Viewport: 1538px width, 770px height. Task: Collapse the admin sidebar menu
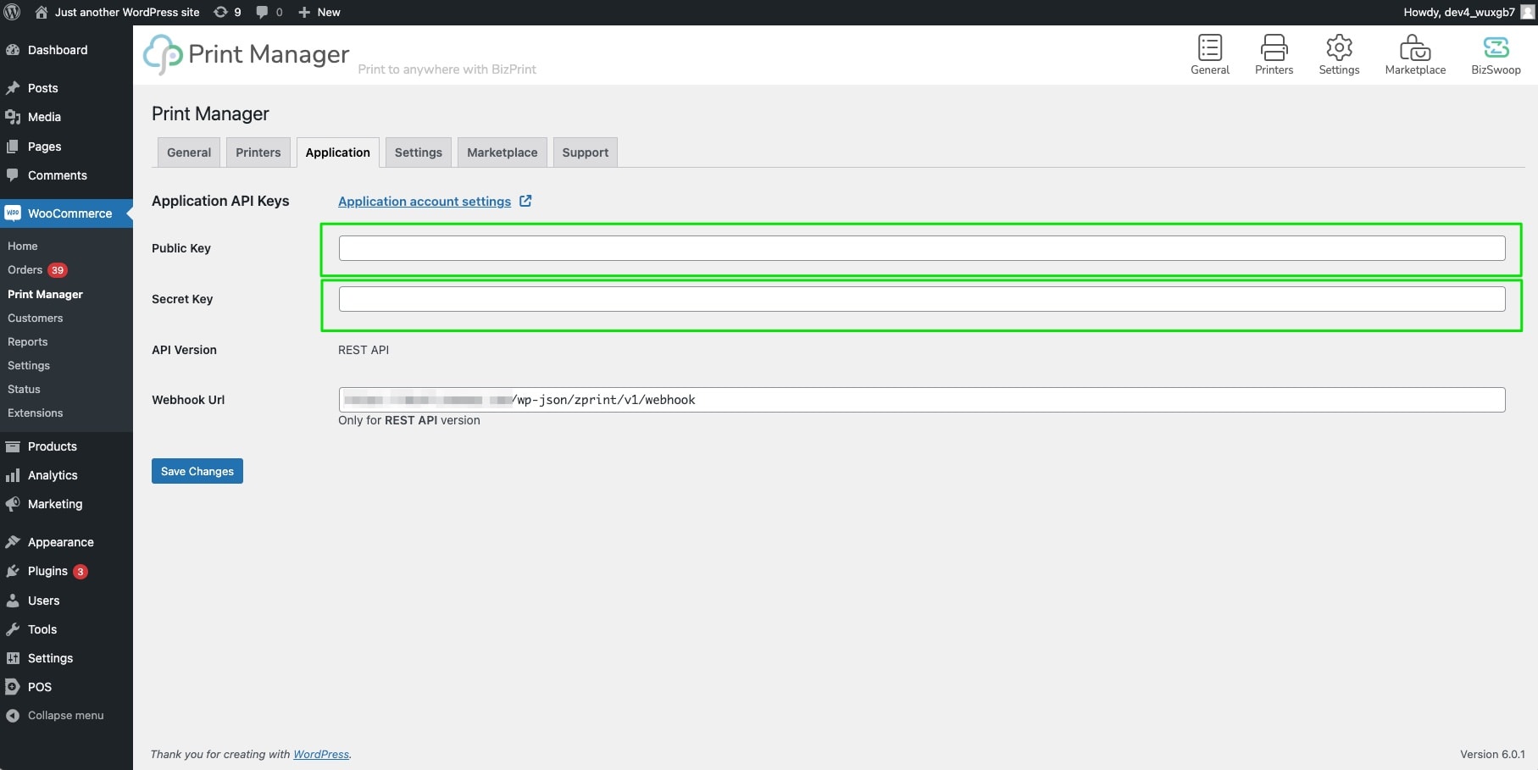pos(55,715)
